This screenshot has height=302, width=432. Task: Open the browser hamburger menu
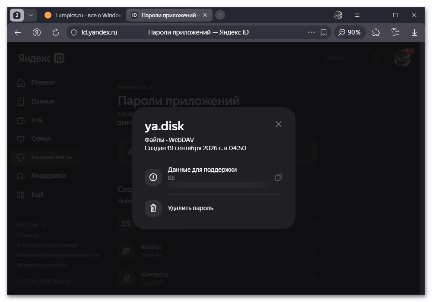(357, 15)
